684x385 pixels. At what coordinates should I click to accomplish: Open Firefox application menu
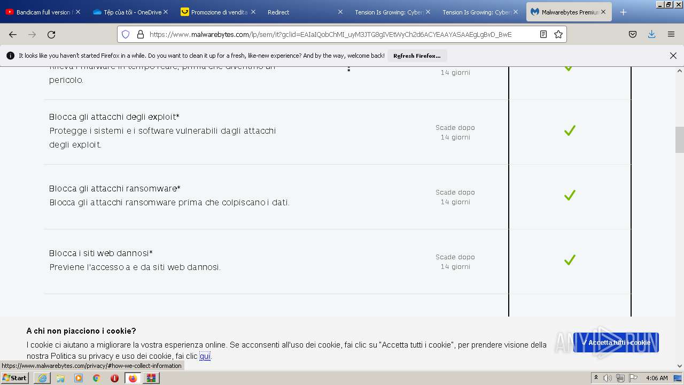(671, 34)
